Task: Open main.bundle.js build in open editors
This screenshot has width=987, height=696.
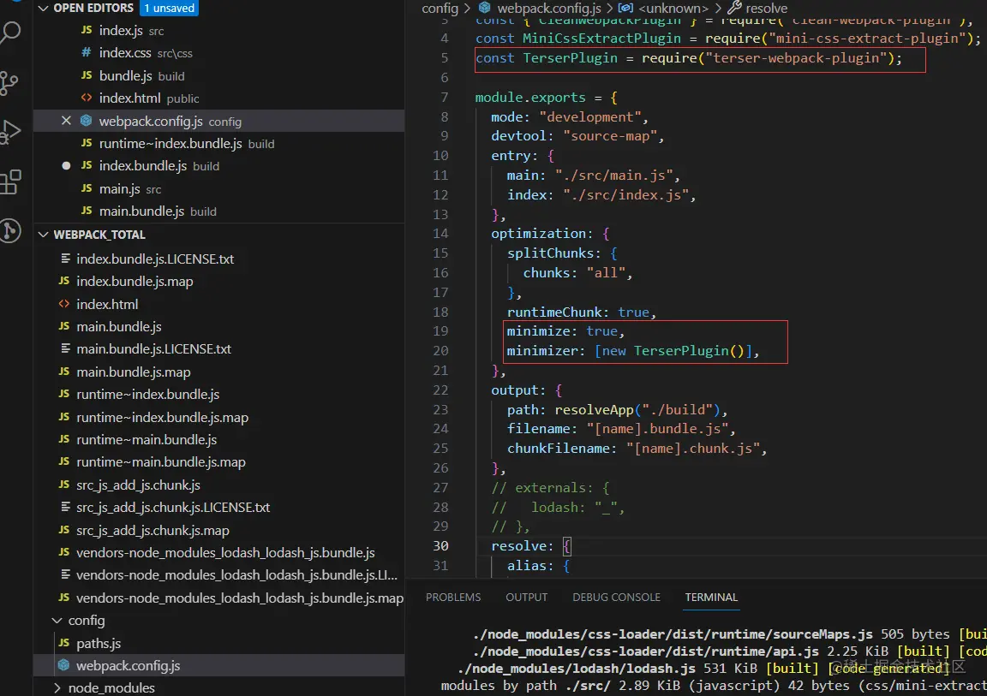Action: 219,211
